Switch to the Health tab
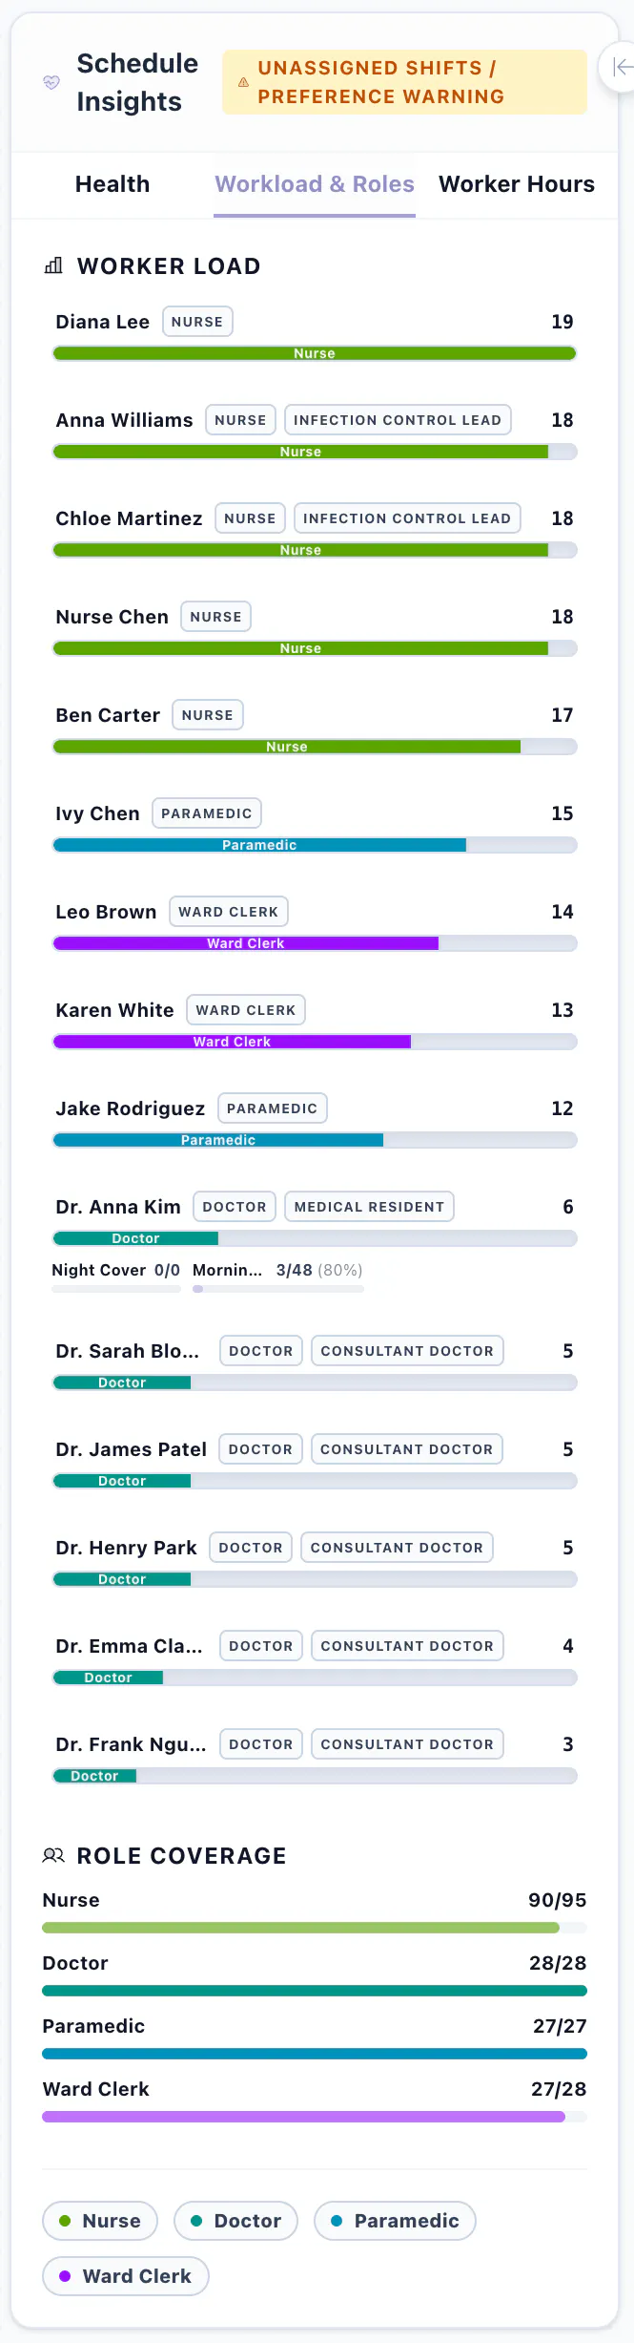Viewport: 634px width, 2343px height. pos(112,184)
